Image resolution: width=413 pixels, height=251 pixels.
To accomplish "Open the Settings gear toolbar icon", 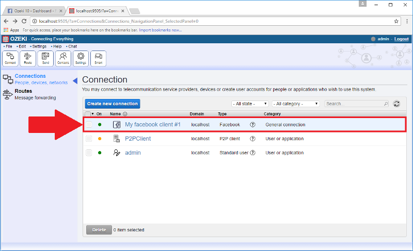I will click(x=81, y=58).
